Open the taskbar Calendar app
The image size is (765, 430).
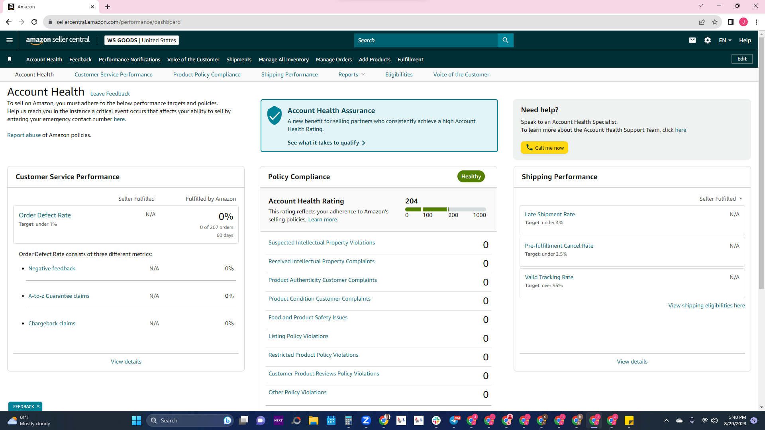click(331, 420)
